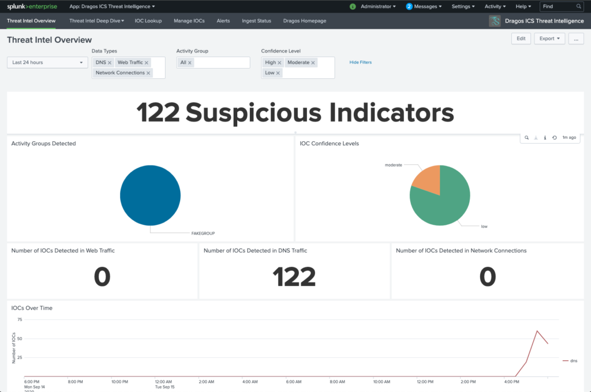Click the FAKEGROUP pie label
The height and width of the screenshot is (392, 591).
pyautogui.click(x=203, y=233)
